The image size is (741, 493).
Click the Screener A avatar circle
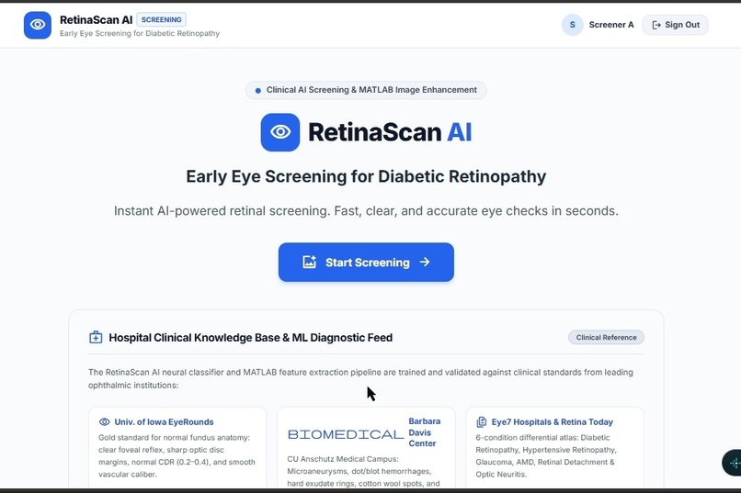(572, 25)
